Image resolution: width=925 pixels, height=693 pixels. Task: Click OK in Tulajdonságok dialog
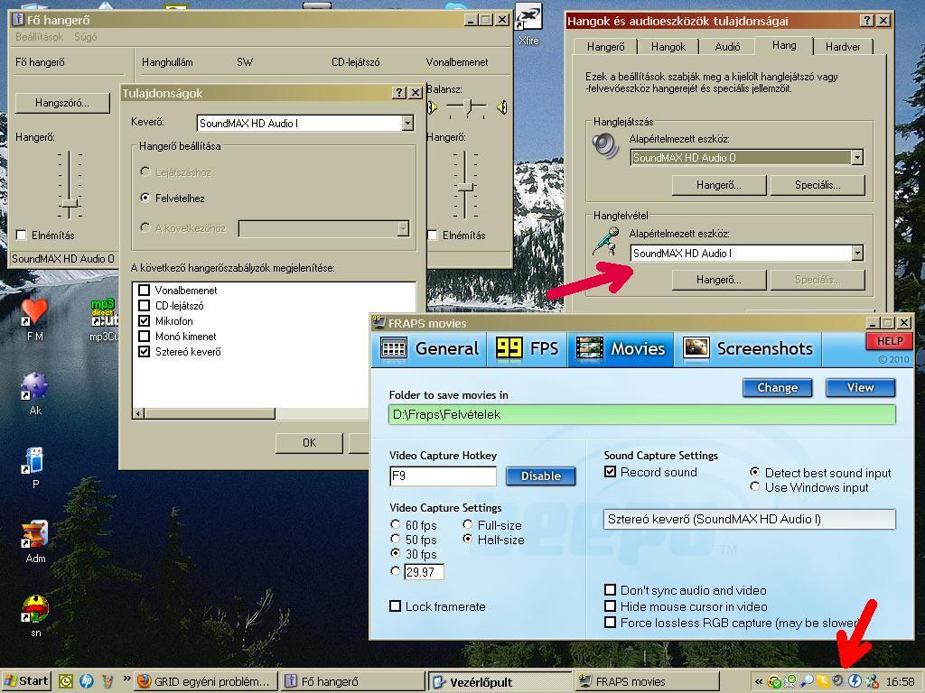[309, 442]
